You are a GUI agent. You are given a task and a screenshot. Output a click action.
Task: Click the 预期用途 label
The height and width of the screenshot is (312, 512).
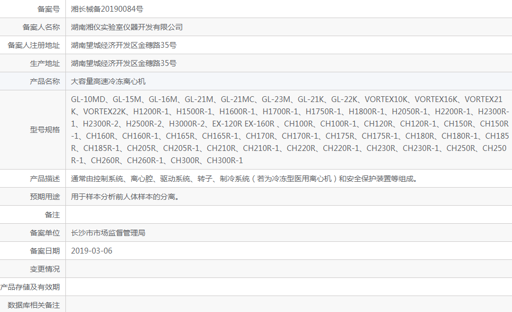pyautogui.click(x=45, y=197)
